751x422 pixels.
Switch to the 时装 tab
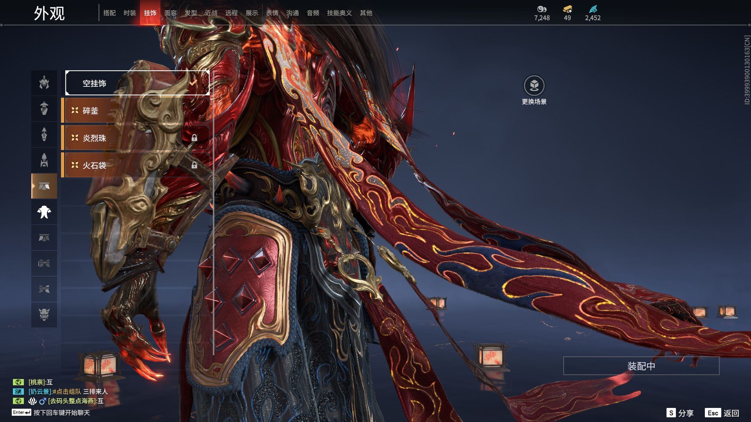tap(129, 13)
